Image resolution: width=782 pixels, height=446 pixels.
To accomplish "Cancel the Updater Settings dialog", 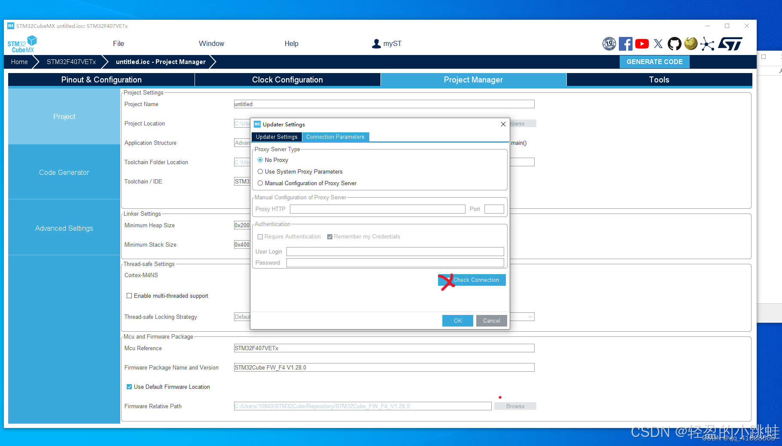I will click(x=492, y=321).
